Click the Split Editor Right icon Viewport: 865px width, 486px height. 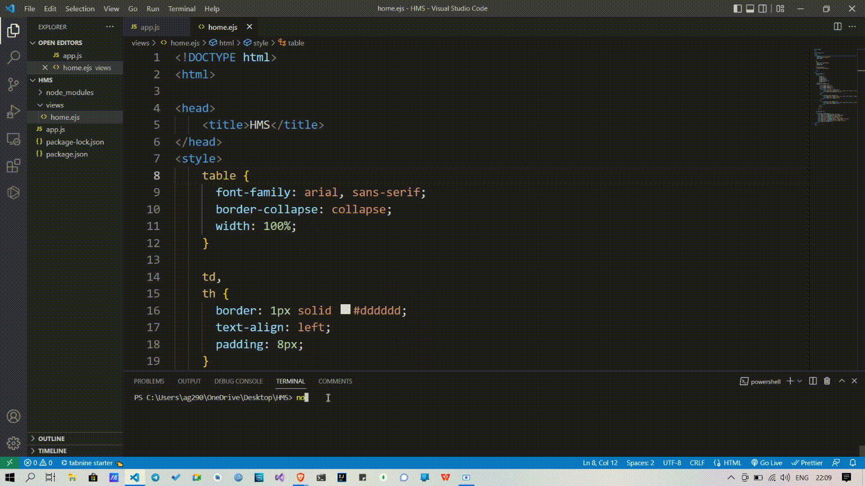click(837, 26)
